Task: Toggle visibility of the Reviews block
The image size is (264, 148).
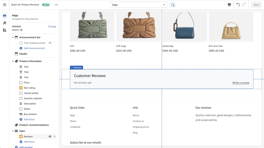Action: point(50,136)
